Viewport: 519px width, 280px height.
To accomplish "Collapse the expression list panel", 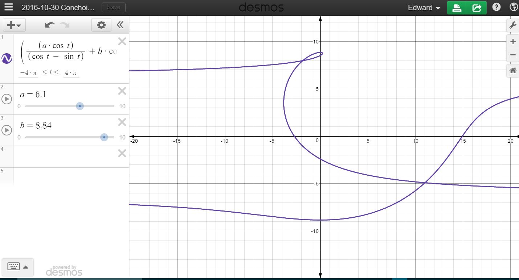I will pos(120,25).
